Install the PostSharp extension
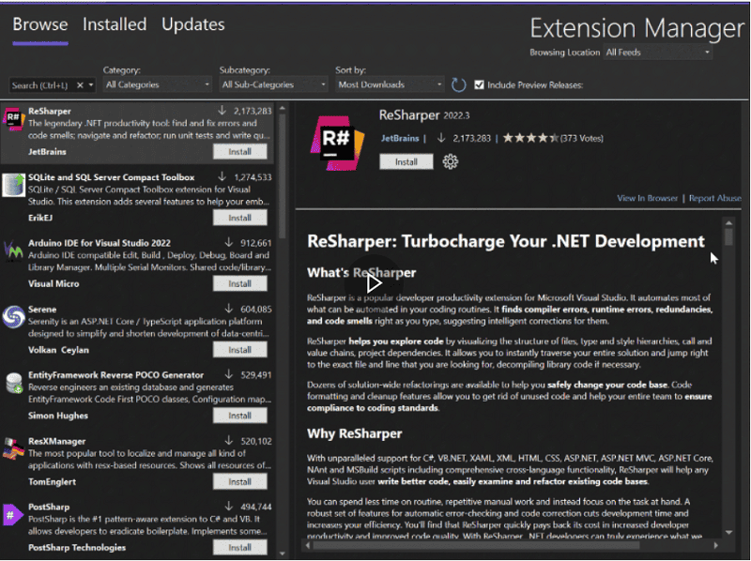 (240, 548)
